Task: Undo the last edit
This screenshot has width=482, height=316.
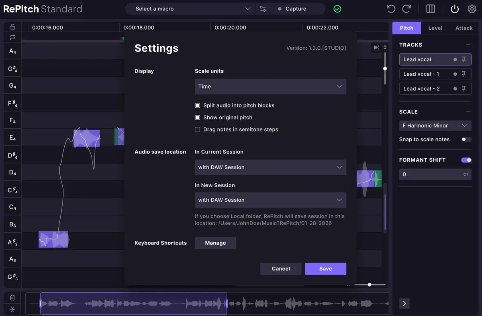Action: [390, 8]
